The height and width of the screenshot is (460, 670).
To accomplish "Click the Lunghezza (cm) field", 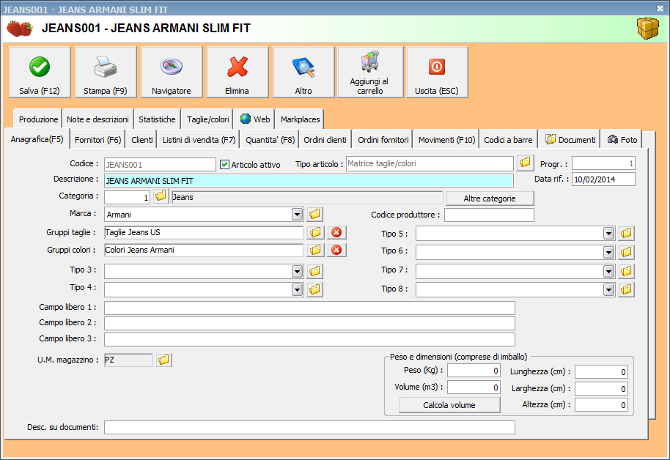I will point(601,372).
